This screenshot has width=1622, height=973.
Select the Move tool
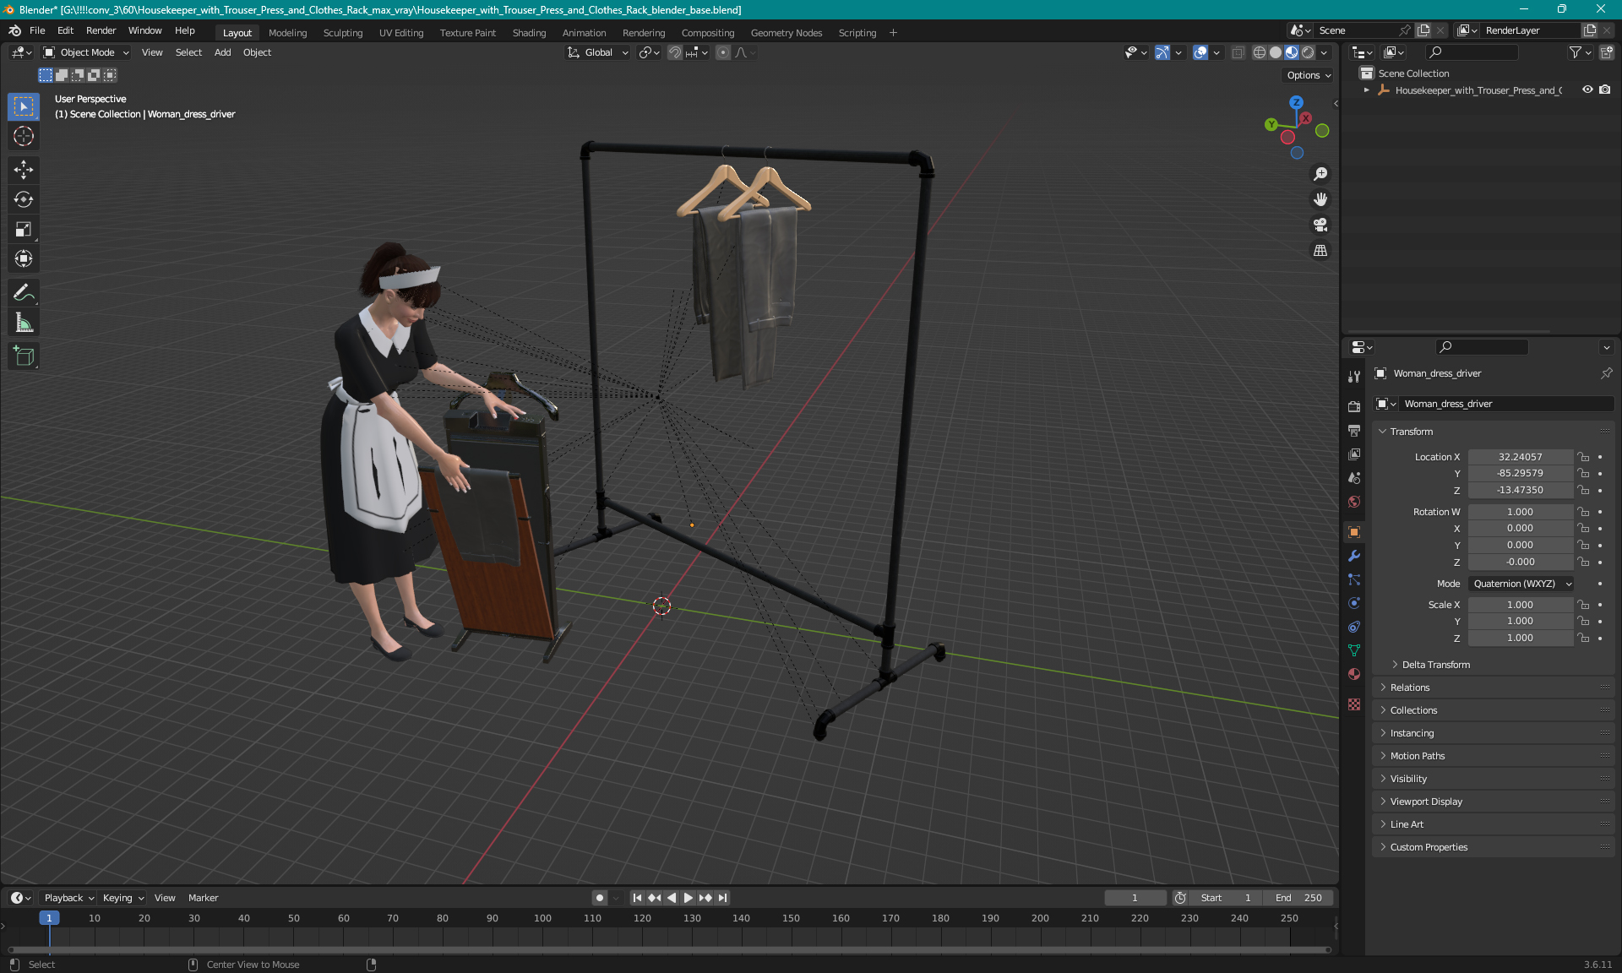coord(23,170)
